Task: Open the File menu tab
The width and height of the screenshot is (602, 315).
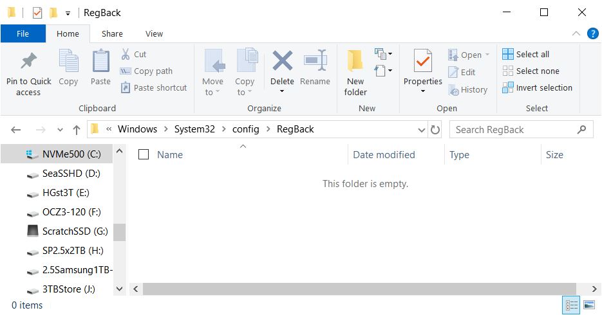Action: pyautogui.click(x=23, y=33)
